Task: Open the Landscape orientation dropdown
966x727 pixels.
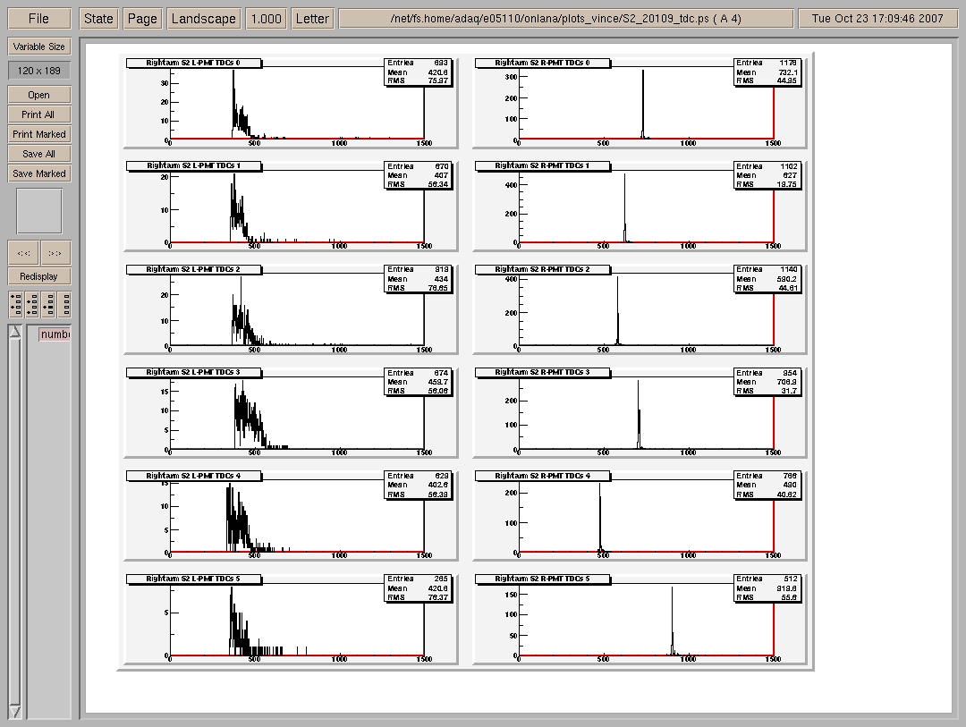Action: pyautogui.click(x=203, y=19)
